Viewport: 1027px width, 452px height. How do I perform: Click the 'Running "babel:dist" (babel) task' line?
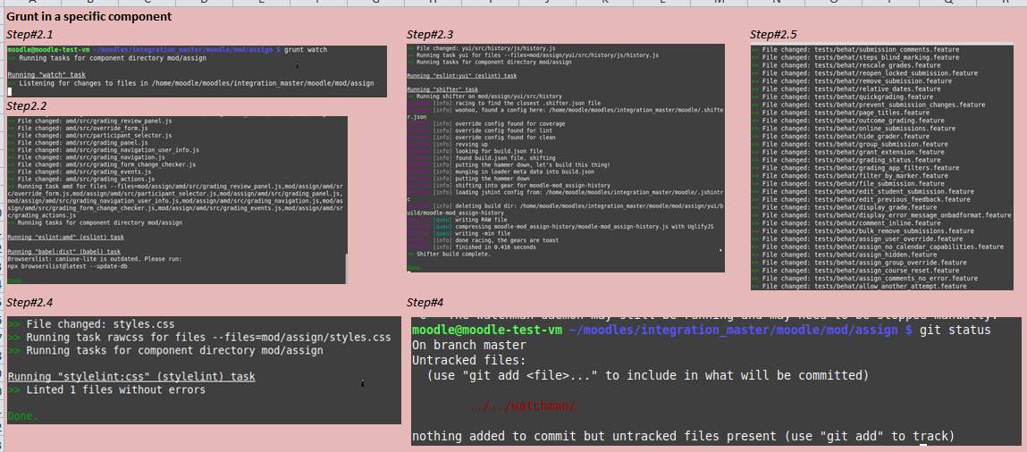(64, 252)
